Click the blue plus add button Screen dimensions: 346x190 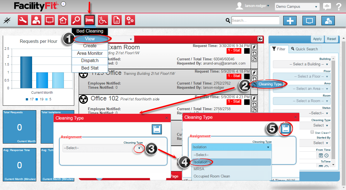click(x=290, y=21)
